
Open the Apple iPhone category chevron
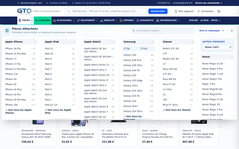35,42
